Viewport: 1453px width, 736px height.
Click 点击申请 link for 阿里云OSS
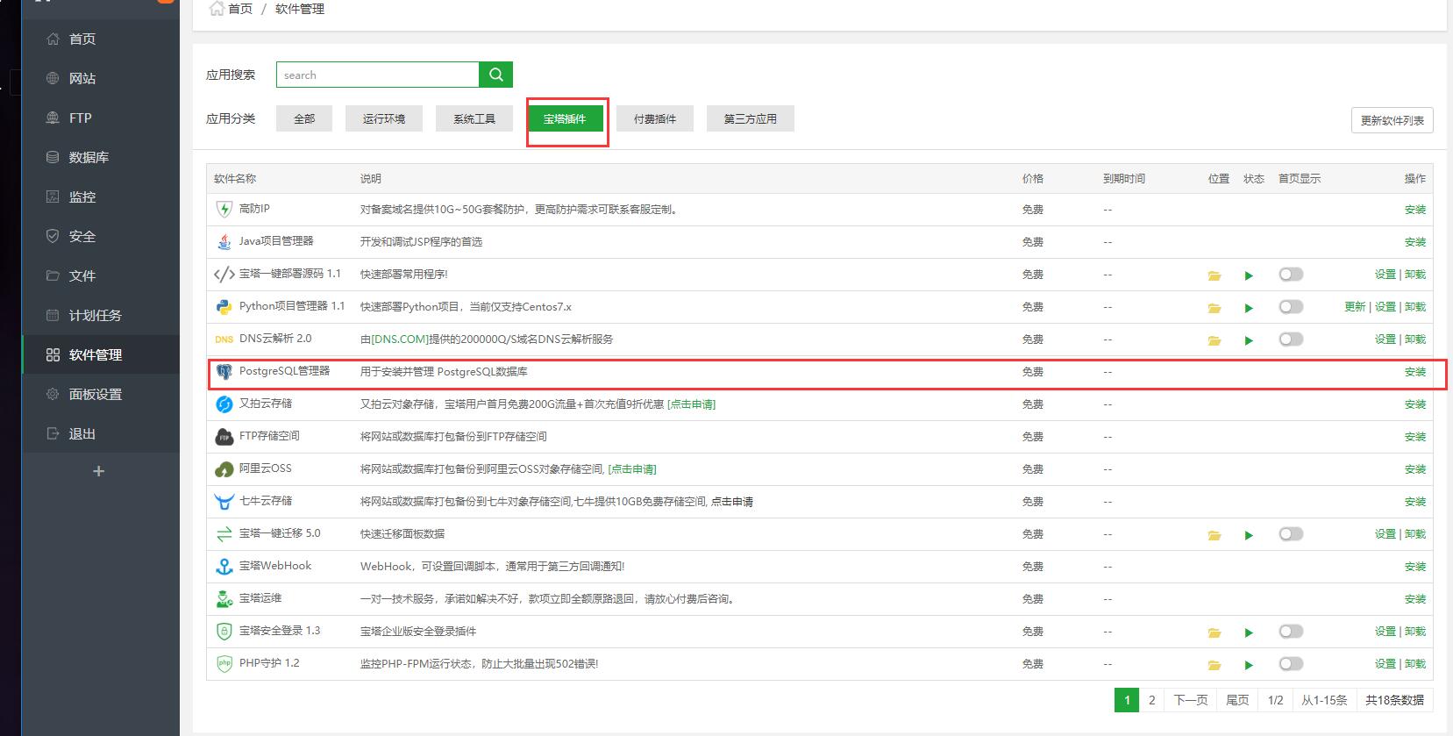pyautogui.click(x=632, y=469)
